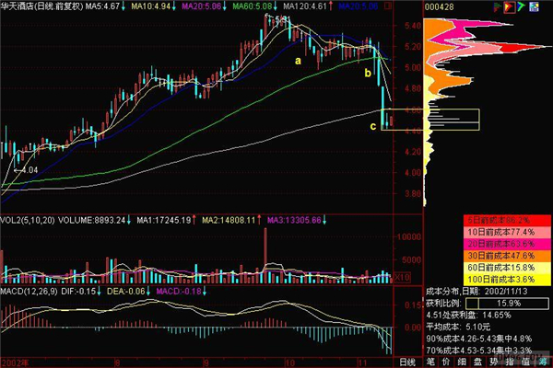This screenshot has height=368, width=553.
Task: Click the month 11 time axis marker
Action: tap(362, 362)
